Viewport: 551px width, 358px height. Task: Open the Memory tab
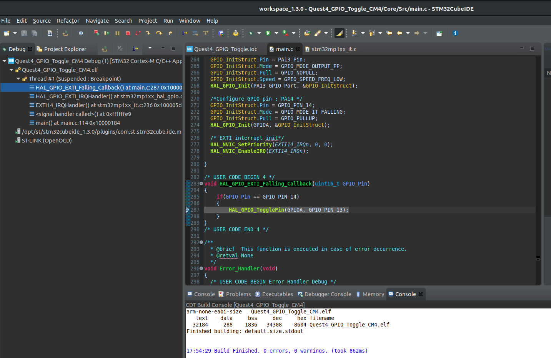tap(370, 294)
